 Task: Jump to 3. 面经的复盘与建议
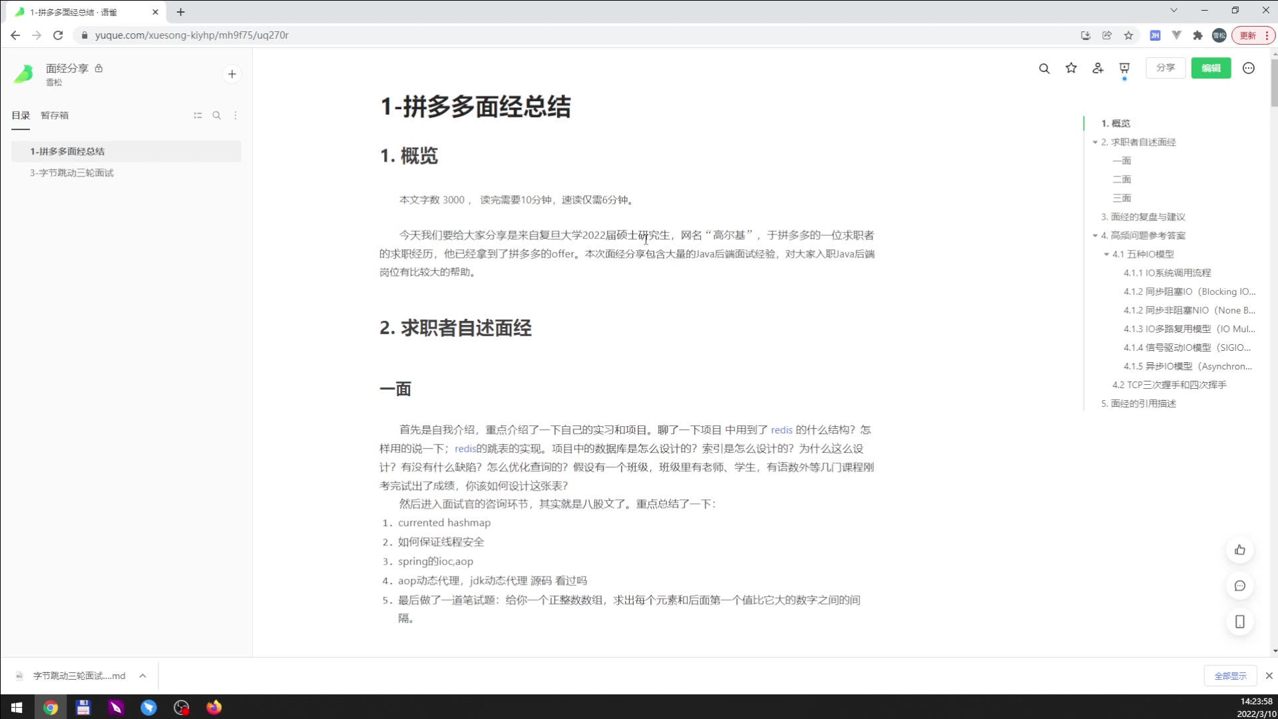click(1143, 216)
